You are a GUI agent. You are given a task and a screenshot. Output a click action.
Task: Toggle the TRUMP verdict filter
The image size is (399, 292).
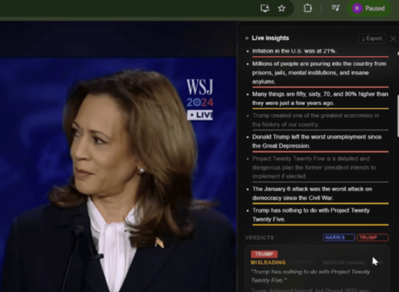(x=373, y=237)
